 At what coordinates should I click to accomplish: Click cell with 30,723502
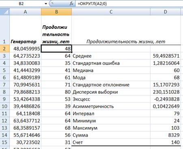(25, 142)
